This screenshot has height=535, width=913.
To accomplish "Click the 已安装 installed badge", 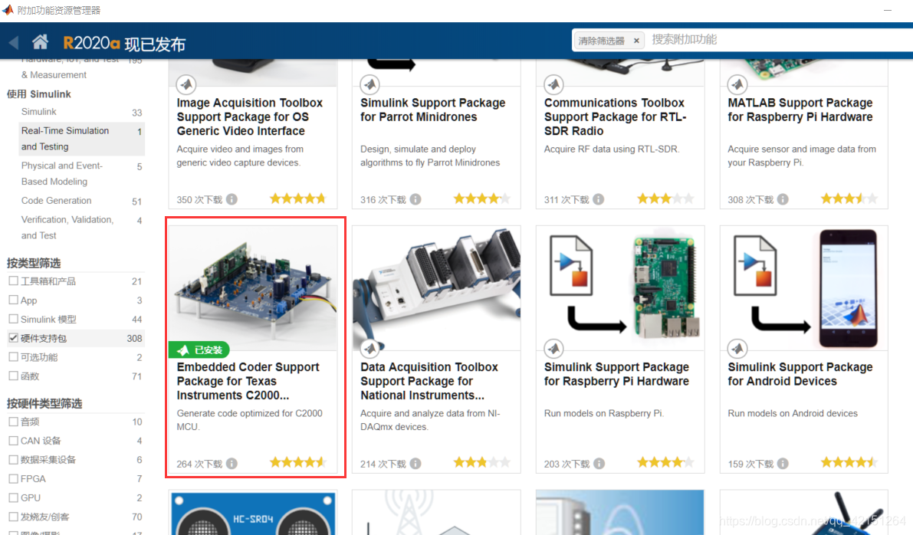I will [x=199, y=350].
